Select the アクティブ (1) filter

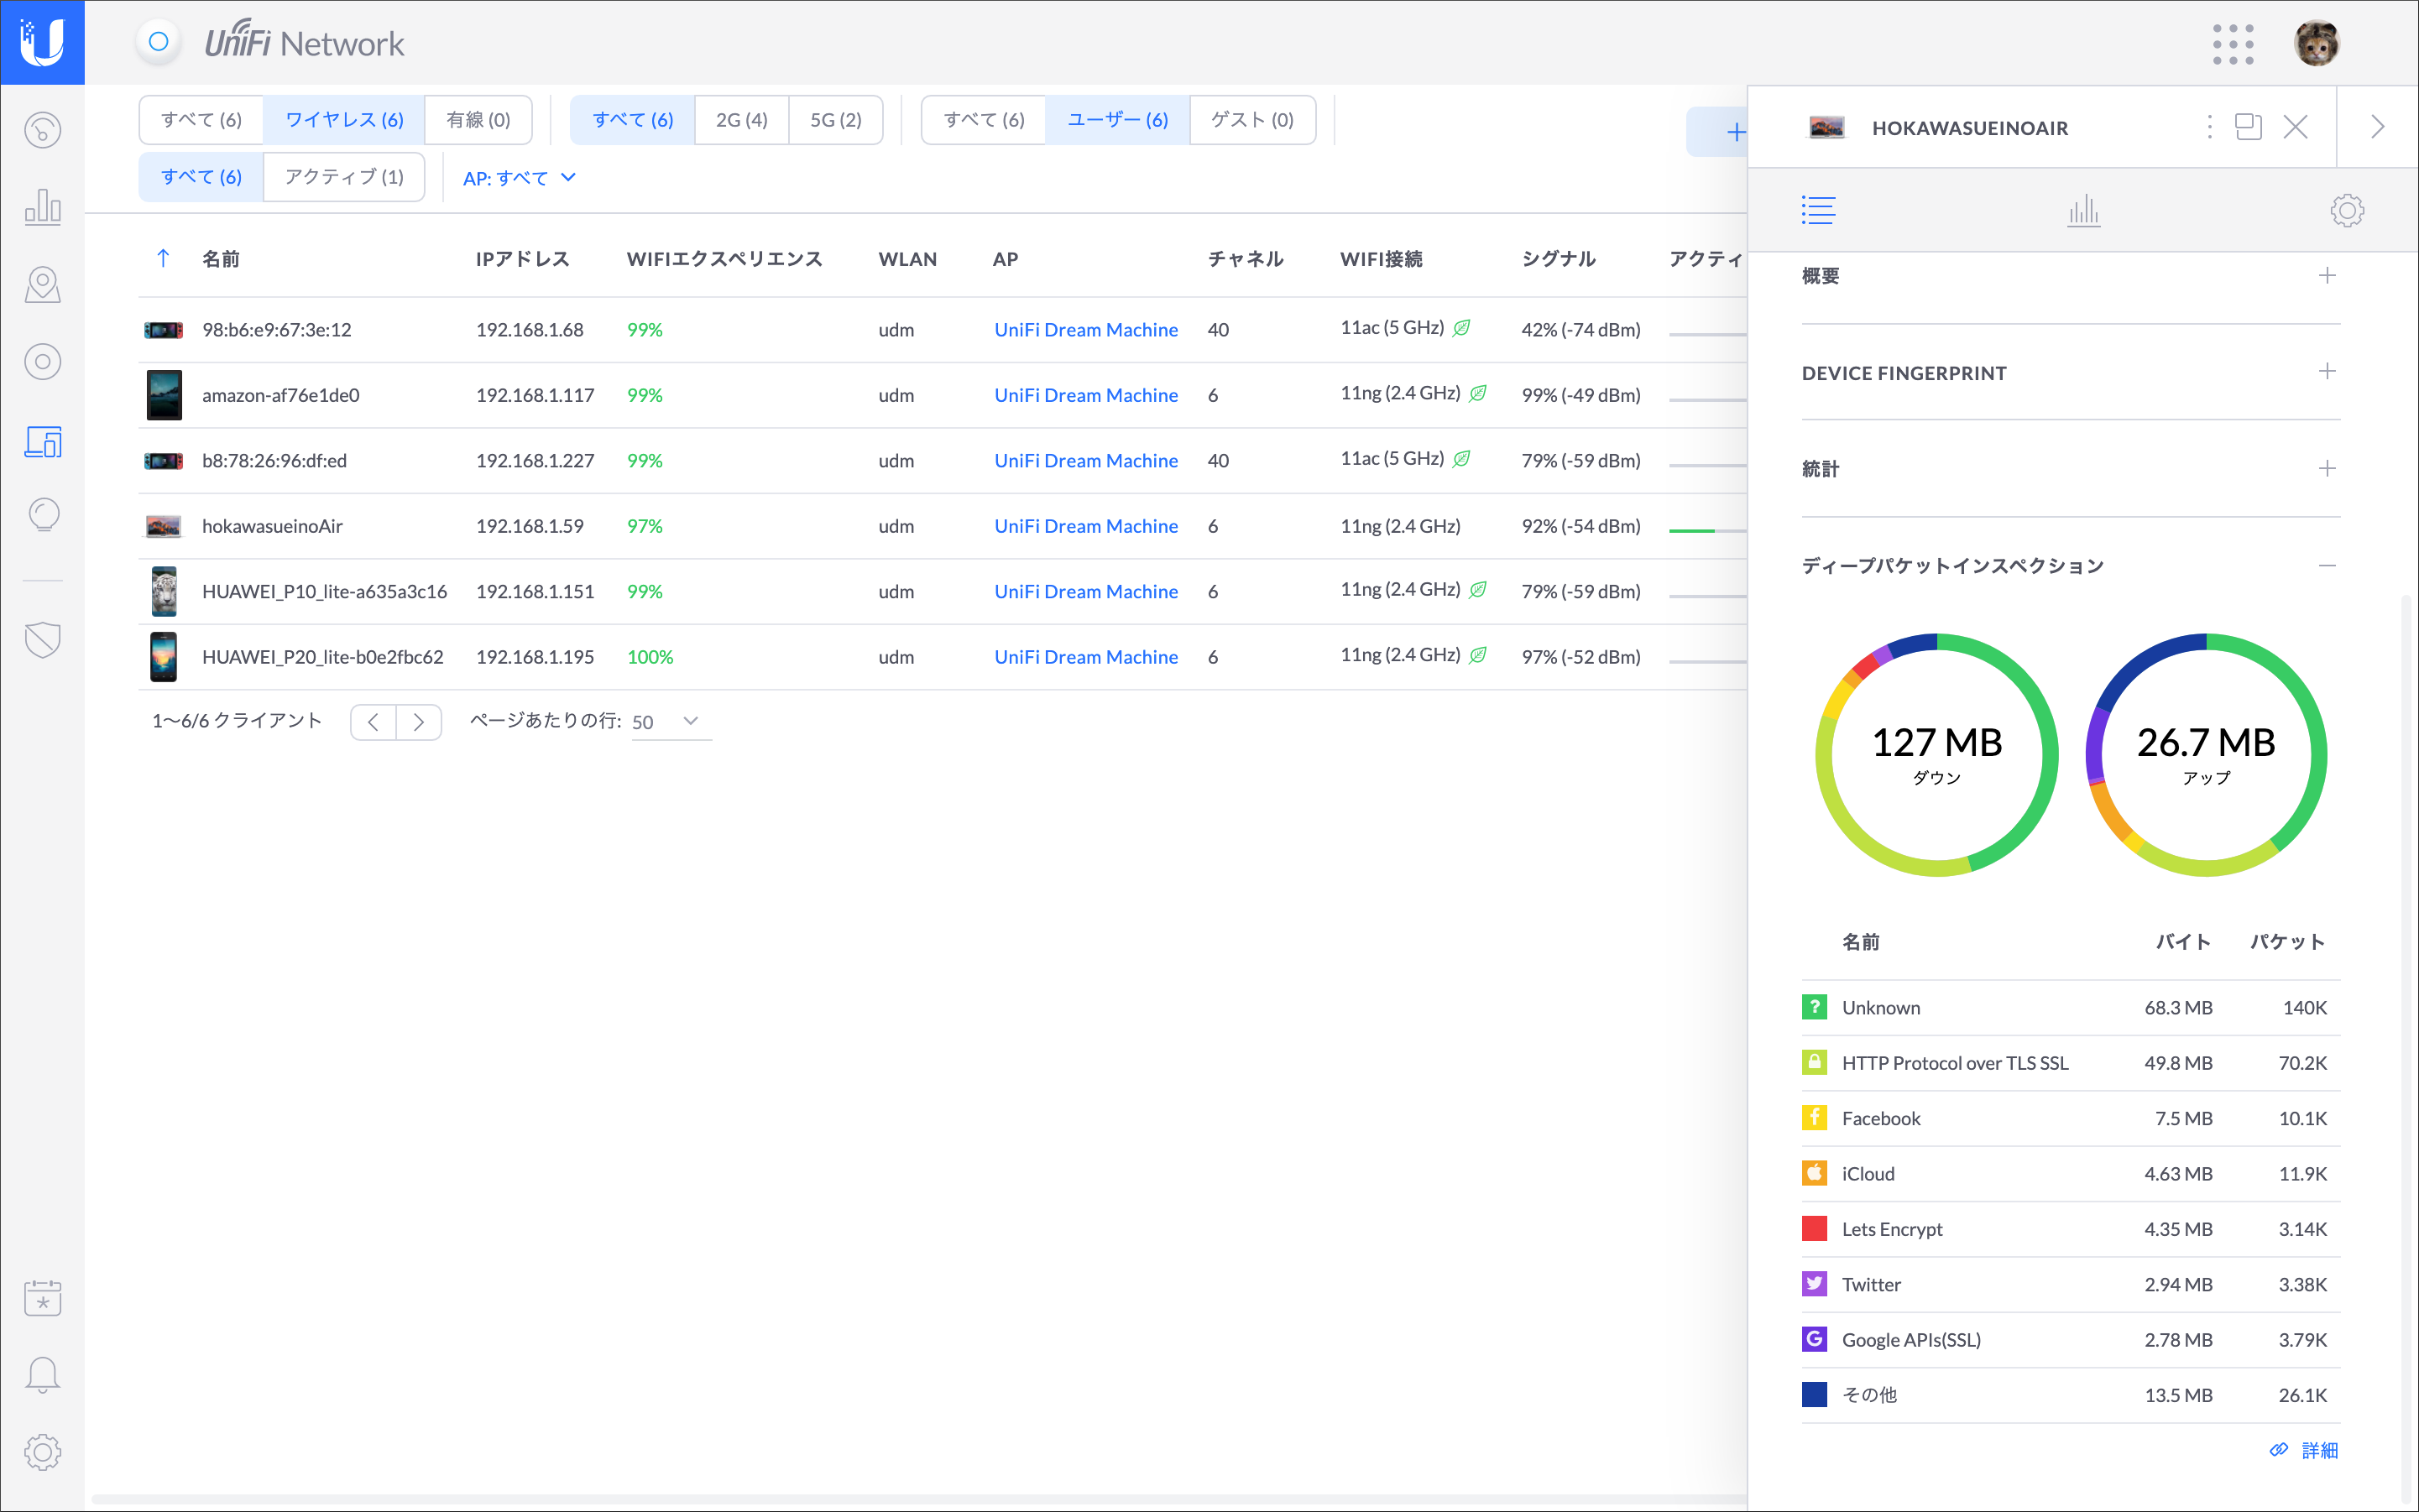[344, 177]
